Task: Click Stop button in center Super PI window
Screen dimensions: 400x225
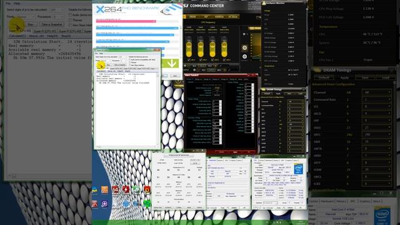Action: pos(109,65)
